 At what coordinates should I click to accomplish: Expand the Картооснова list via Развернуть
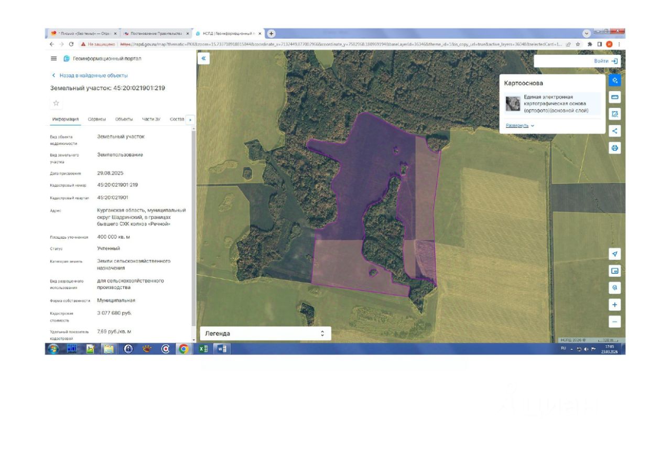point(520,126)
